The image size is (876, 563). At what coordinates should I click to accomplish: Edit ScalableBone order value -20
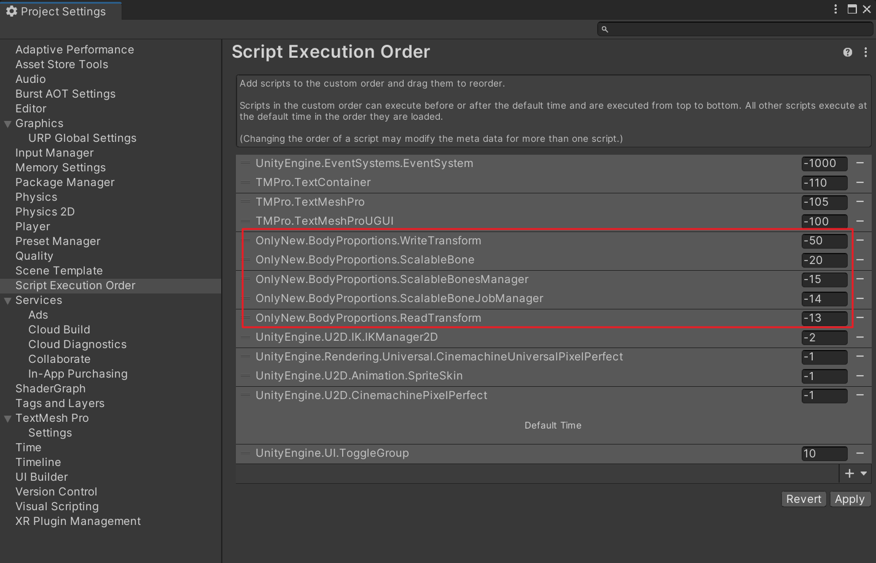point(824,260)
